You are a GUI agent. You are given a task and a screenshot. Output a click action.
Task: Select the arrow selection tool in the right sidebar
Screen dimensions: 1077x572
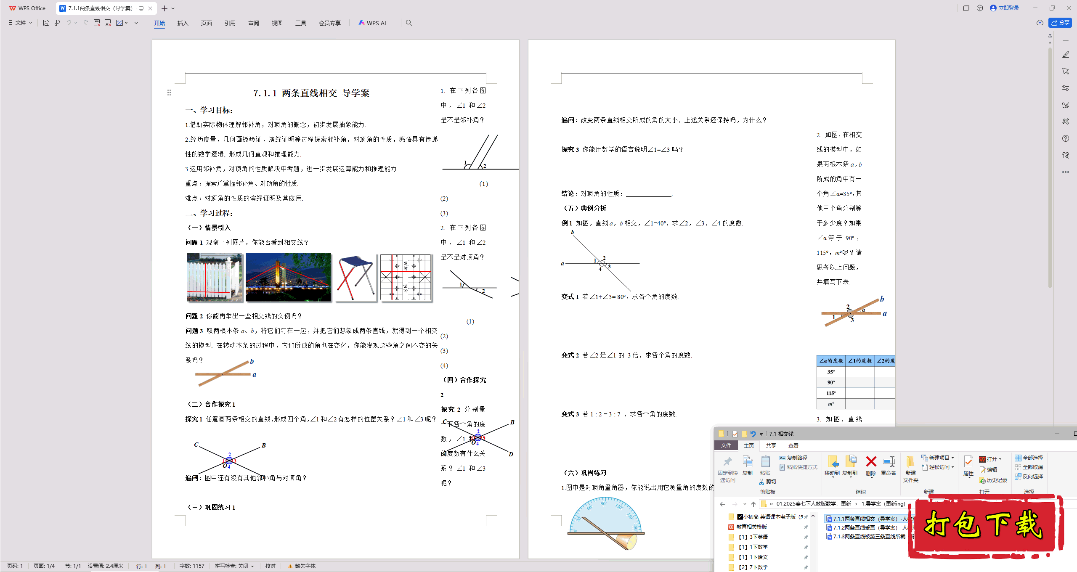[1066, 71]
